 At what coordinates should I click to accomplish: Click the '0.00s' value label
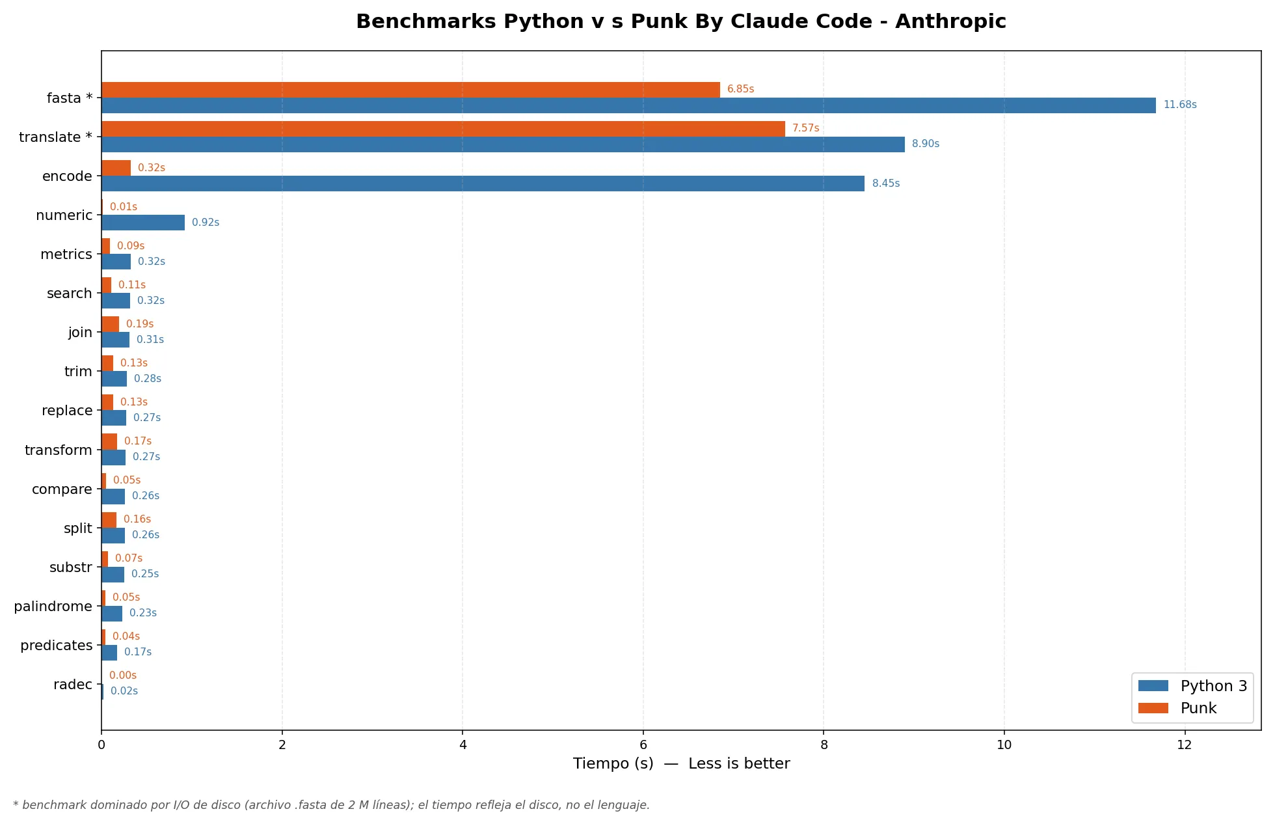[x=123, y=676]
